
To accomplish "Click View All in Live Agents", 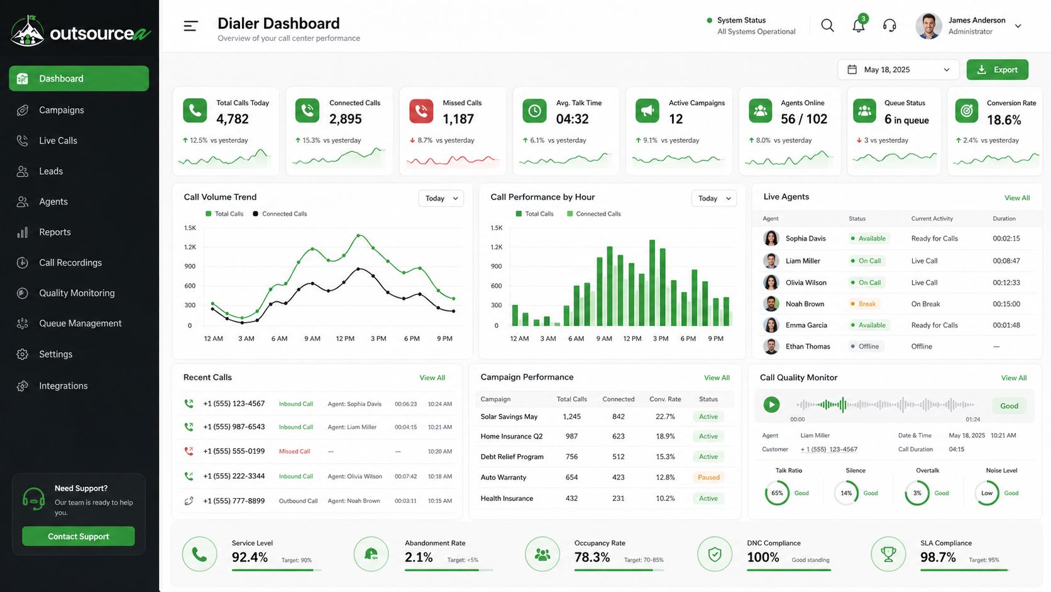I will tap(1016, 198).
